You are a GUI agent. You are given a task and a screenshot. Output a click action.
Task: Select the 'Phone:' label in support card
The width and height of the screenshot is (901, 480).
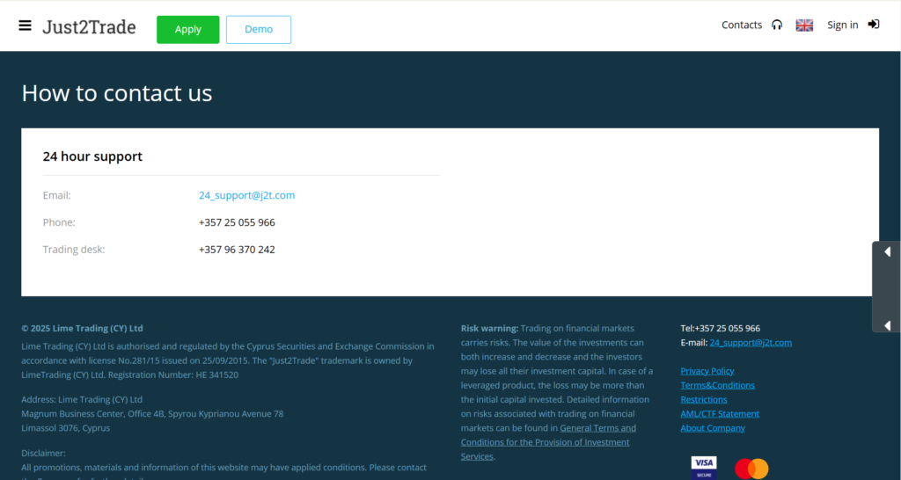59,222
